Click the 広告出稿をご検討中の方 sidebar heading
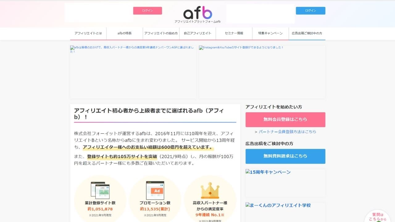Image resolution: width=395 pixels, height=222 pixels. point(269,144)
